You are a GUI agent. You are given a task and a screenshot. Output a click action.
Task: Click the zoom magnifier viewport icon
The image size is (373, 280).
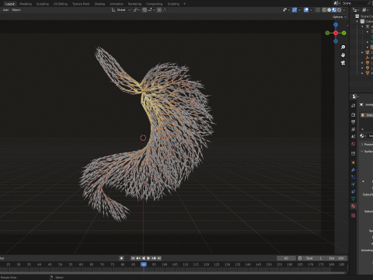click(x=343, y=47)
